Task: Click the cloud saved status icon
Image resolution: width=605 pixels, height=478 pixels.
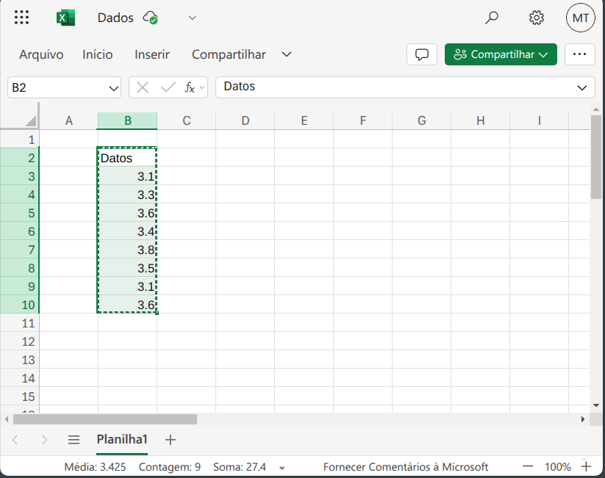Action: click(151, 18)
